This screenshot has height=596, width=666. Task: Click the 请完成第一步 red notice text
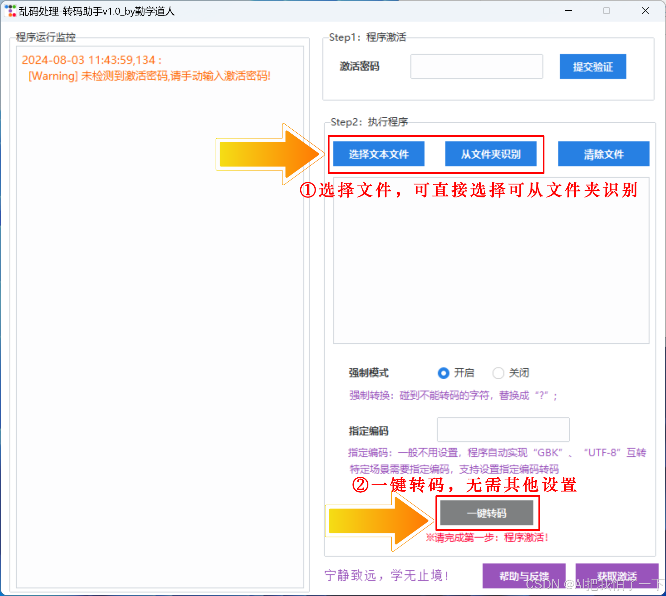pos(487,537)
